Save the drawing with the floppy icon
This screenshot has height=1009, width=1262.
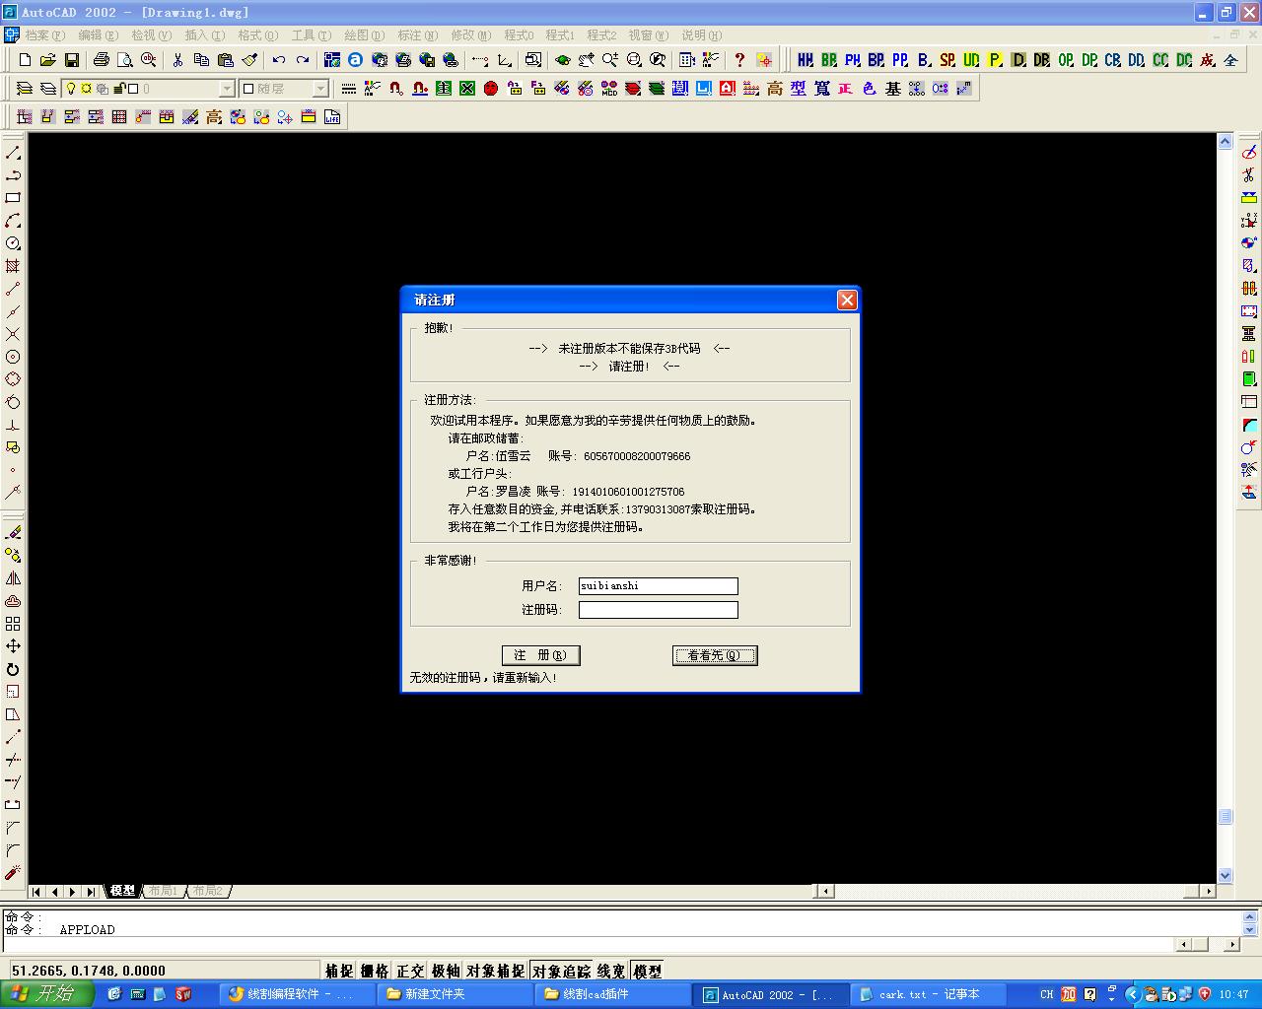coord(71,60)
